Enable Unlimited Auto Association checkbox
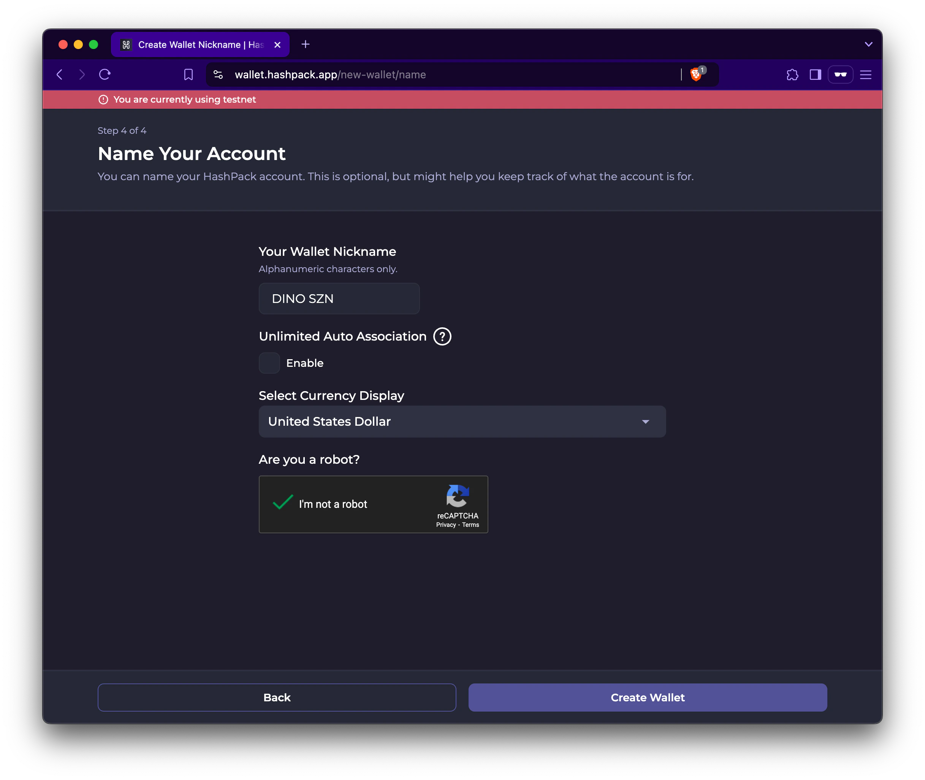The width and height of the screenshot is (925, 780). click(x=269, y=363)
